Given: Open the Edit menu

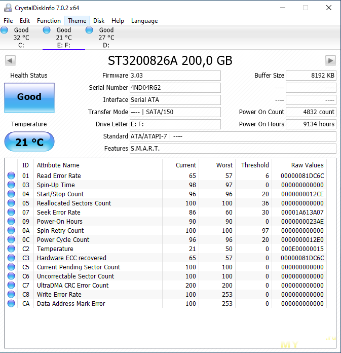Looking at the screenshot, I should tap(24, 21).
